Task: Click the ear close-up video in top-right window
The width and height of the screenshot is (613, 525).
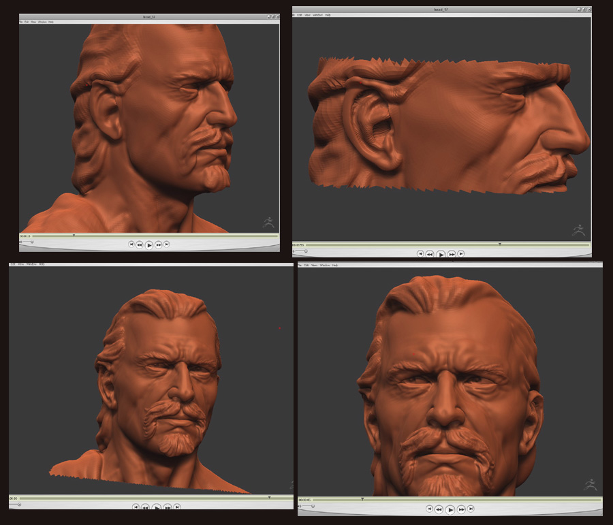Action: tap(442, 129)
